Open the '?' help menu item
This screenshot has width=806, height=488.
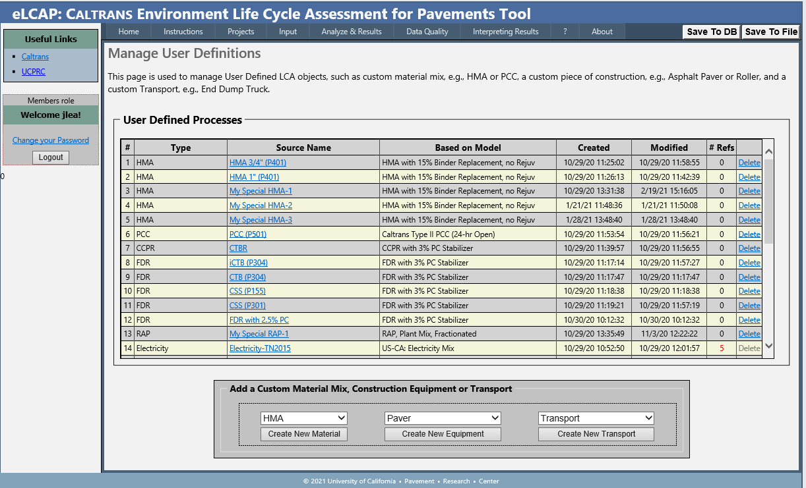(x=565, y=32)
